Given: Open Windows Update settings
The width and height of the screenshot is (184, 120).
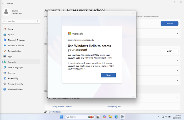Looking at the screenshot, I should [15, 89].
